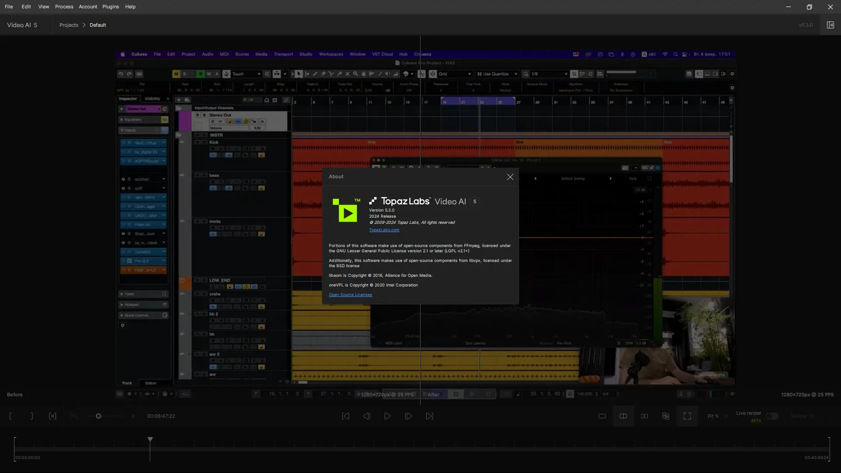Open the Plugins menu
The image size is (841, 473).
tap(110, 7)
